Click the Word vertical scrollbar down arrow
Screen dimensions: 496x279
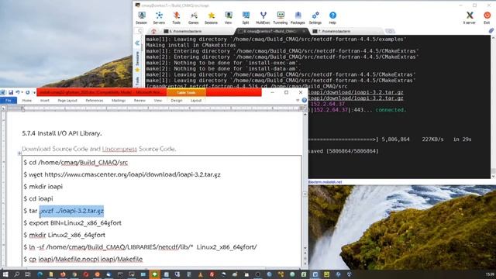[305, 248]
